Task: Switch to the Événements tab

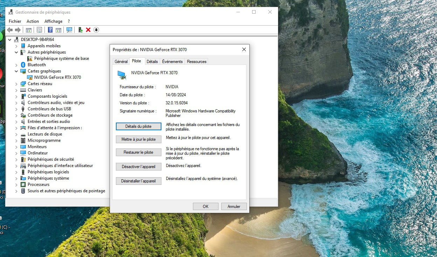Action: (x=172, y=62)
